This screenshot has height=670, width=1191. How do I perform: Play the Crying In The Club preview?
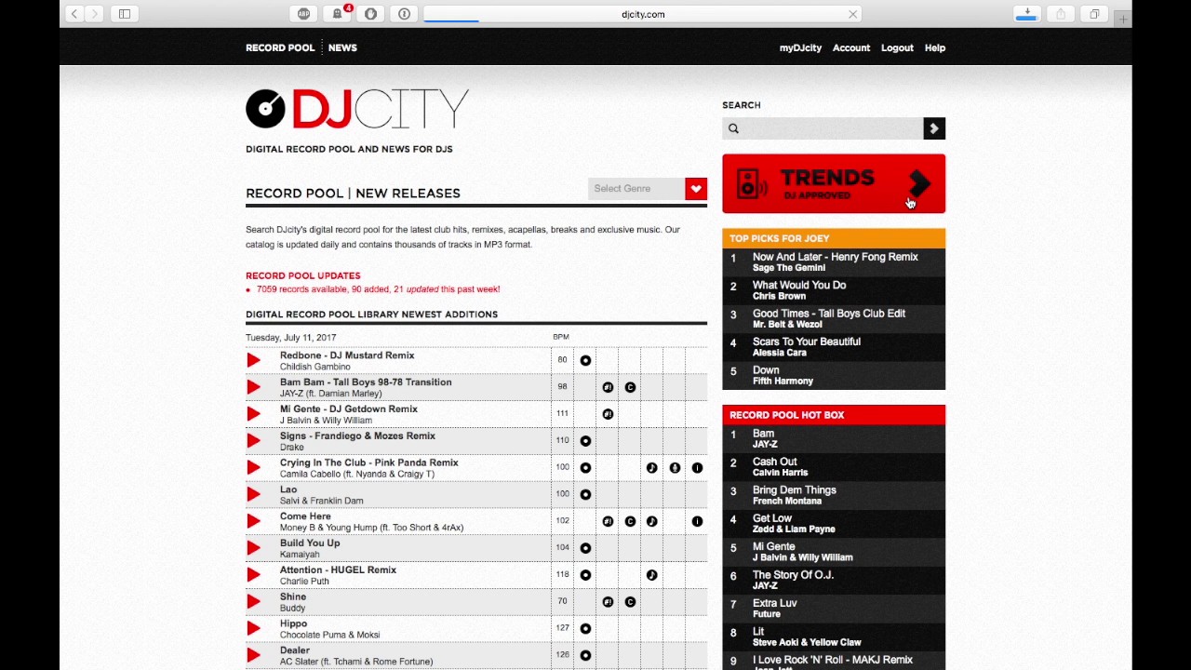pos(253,467)
